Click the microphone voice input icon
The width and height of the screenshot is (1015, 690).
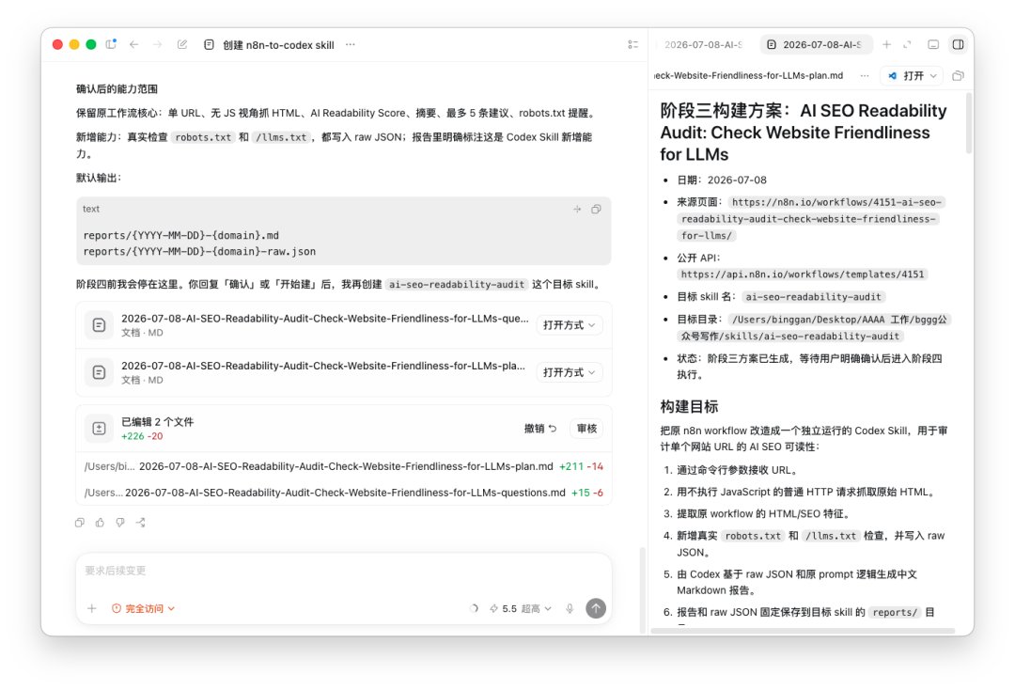[570, 608]
